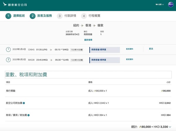176x131 pixels.
Task: Select 商務客艙 標準賞 for flight CX845
Action: pos(105,50)
